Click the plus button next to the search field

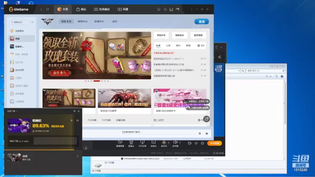coord(32,22)
